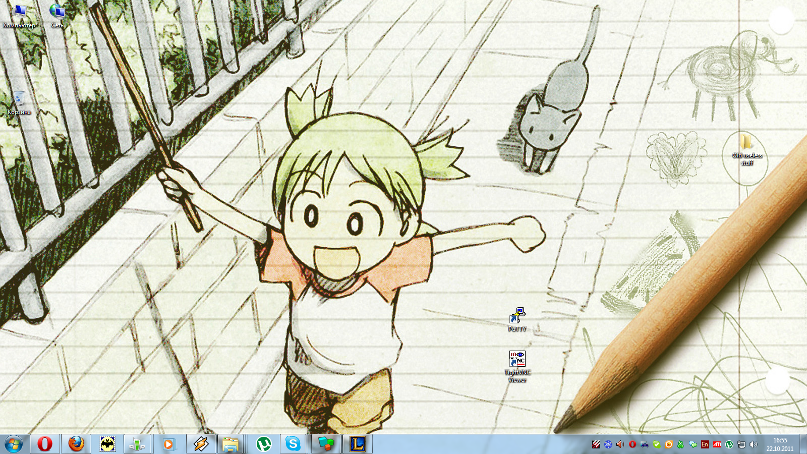The height and width of the screenshot is (454, 807).
Task: Open the white speaker volume control
Action: [x=753, y=444]
